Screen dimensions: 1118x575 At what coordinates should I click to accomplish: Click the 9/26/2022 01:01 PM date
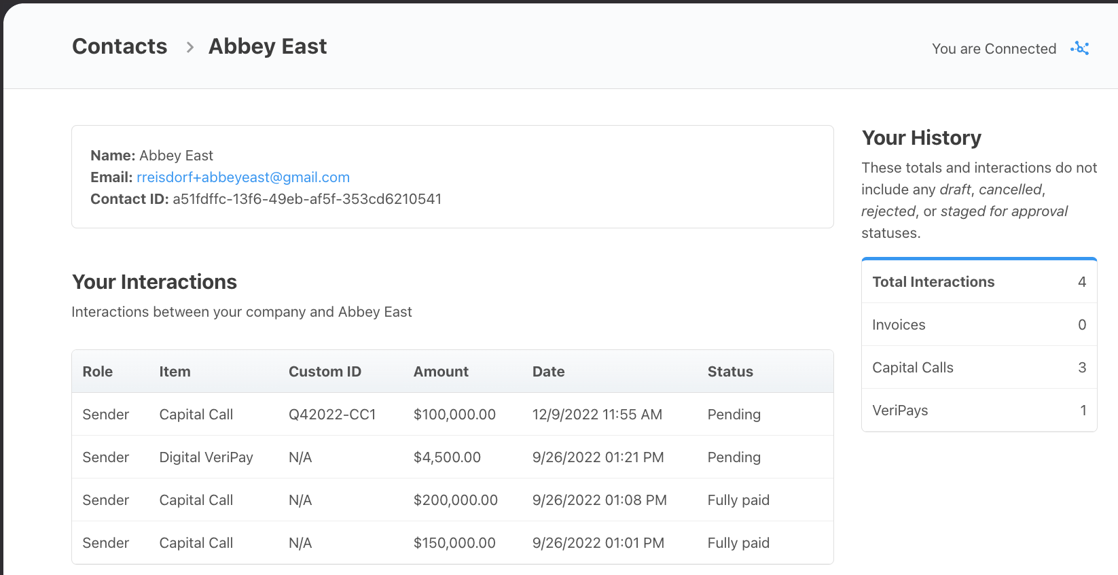point(598,543)
